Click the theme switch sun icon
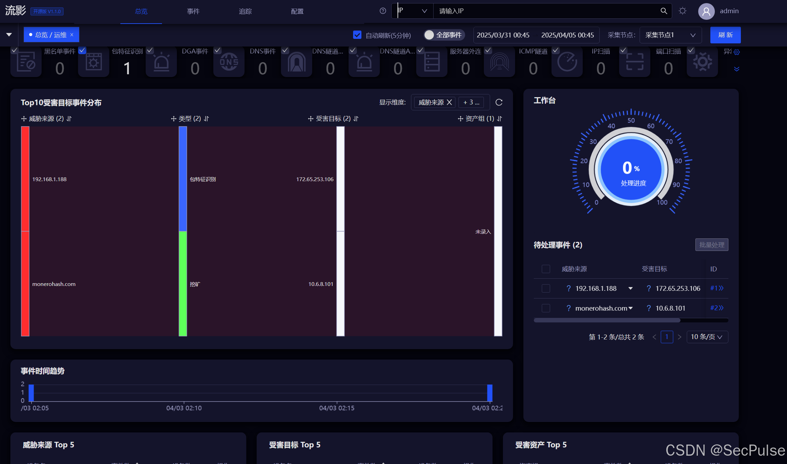Screen dimensions: 787x464 [x=683, y=11]
